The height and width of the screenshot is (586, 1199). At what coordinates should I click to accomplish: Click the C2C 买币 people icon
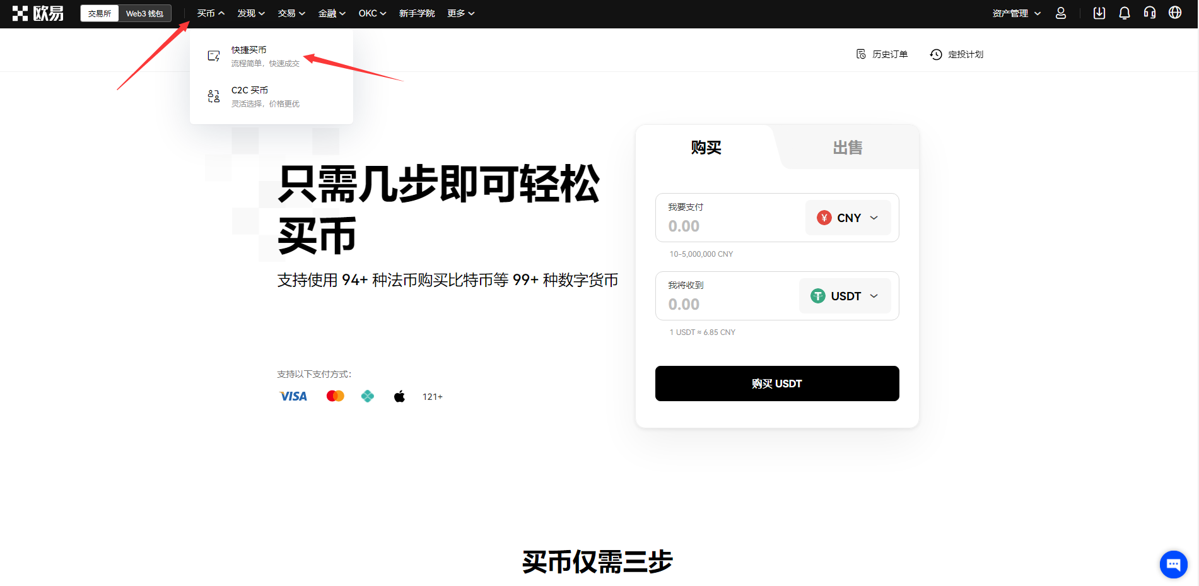point(214,97)
